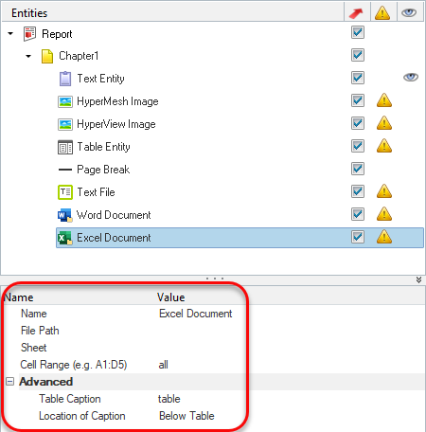Toggle eye visibility on Text Entity row
Viewport: 426px width, 432px height.
tap(411, 78)
